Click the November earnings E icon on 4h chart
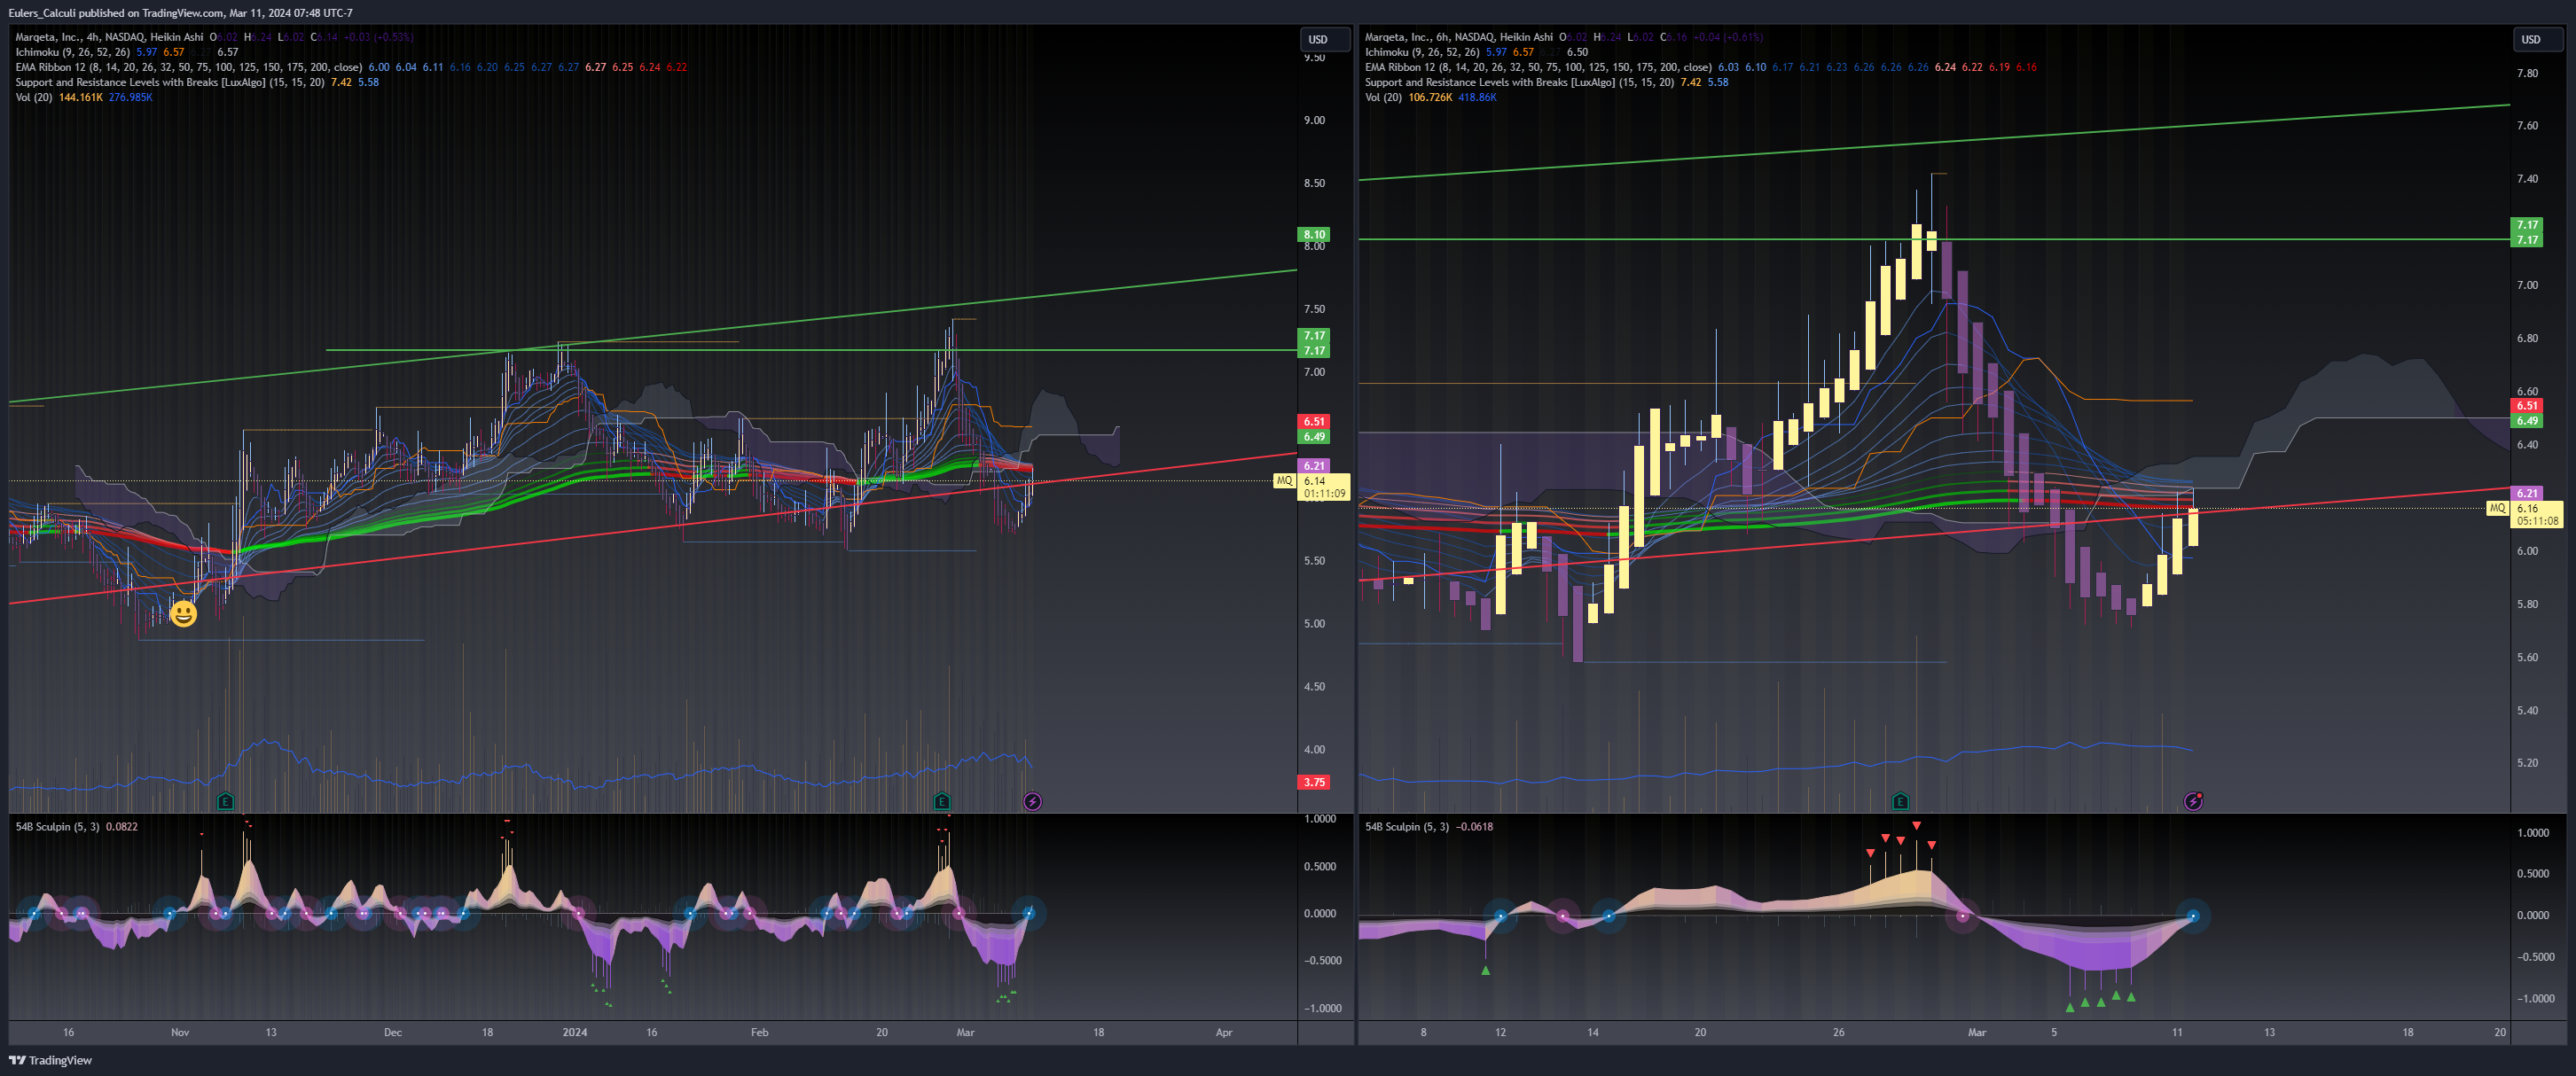The width and height of the screenshot is (2576, 1076). [x=226, y=801]
